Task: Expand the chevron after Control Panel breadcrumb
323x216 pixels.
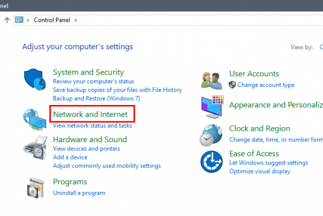Action: pyautogui.click(x=76, y=20)
